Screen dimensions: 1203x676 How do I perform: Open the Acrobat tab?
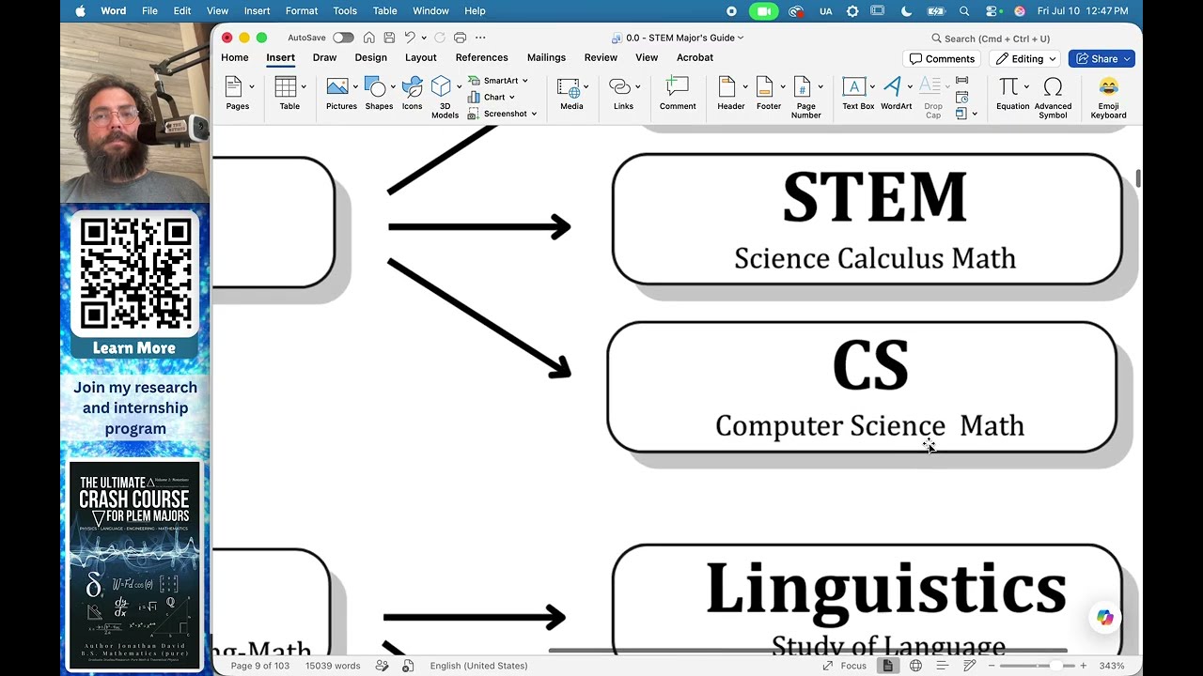695,57
